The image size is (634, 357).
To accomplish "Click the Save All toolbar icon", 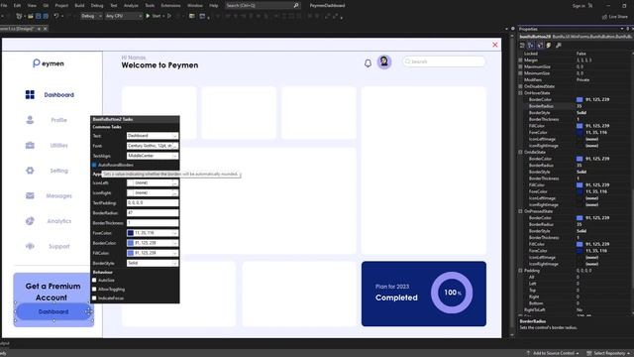I will (46, 16).
